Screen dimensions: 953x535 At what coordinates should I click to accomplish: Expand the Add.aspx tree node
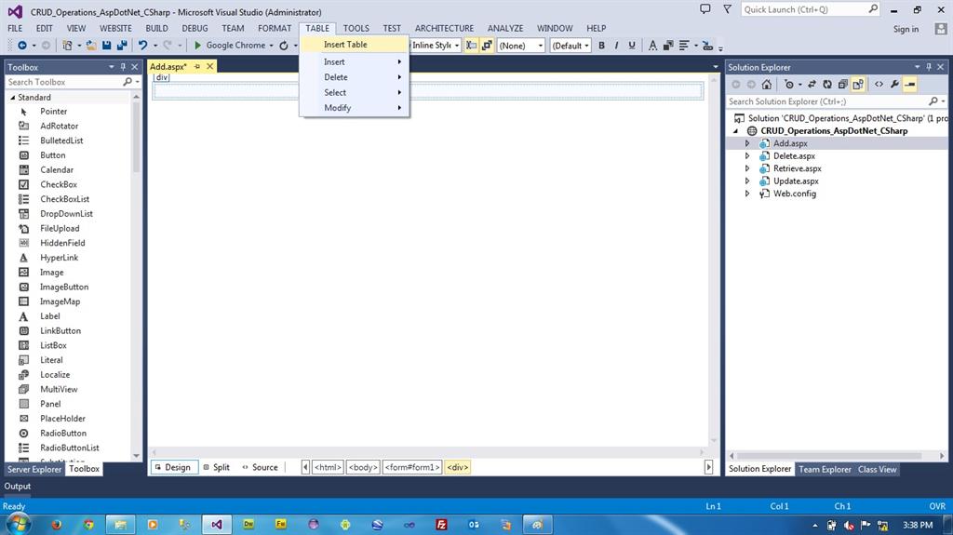[747, 143]
